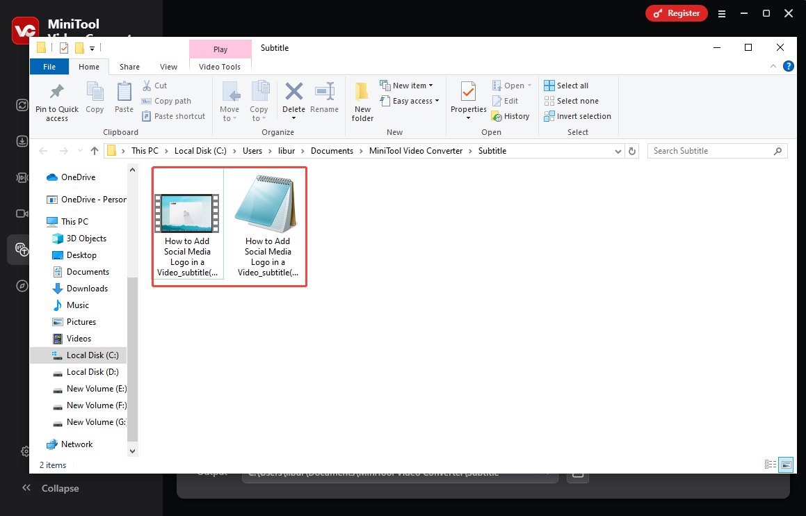The width and height of the screenshot is (806, 516).
Task: Create a New folder
Action: pyautogui.click(x=362, y=102)
